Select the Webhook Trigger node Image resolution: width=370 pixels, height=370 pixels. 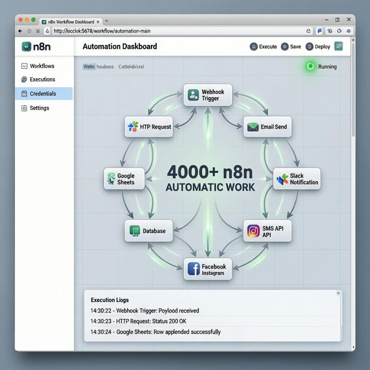[x=208, y=95]
